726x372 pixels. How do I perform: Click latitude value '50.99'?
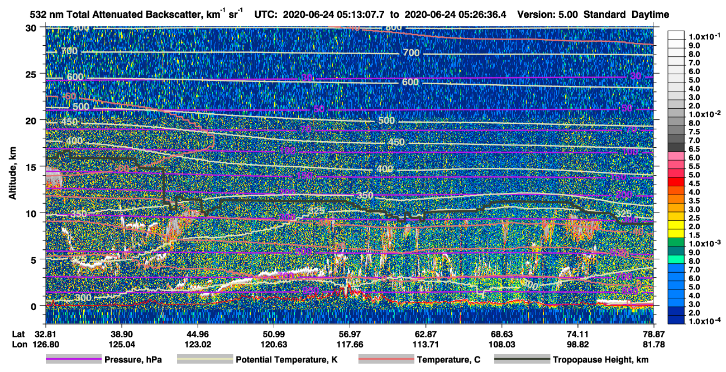point(274,334)
